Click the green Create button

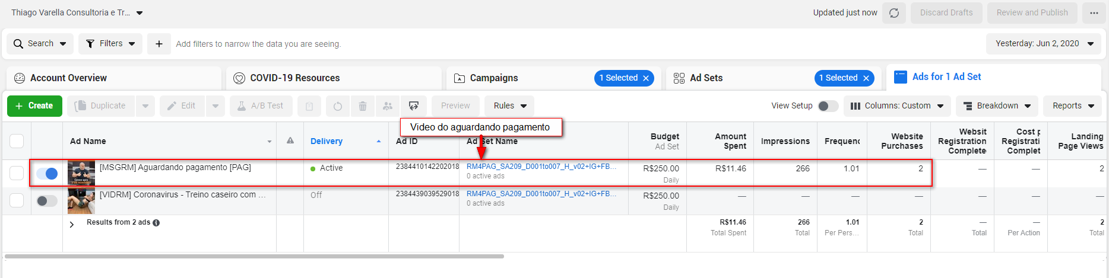pyautogui.click(x=34, y=106)
